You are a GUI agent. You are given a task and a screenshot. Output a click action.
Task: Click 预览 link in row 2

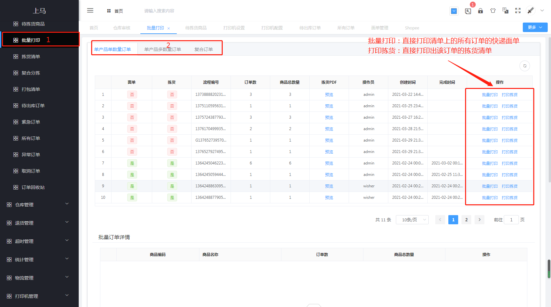tap(329, 106)
